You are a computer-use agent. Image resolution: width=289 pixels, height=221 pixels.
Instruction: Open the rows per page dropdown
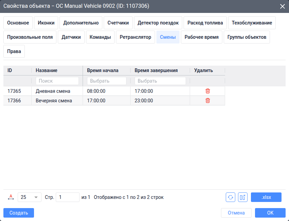30,197
